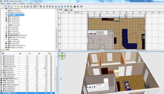Open a home file via toolbar icon
Viewport: 164px width, 94px height.
click(6, 7)
